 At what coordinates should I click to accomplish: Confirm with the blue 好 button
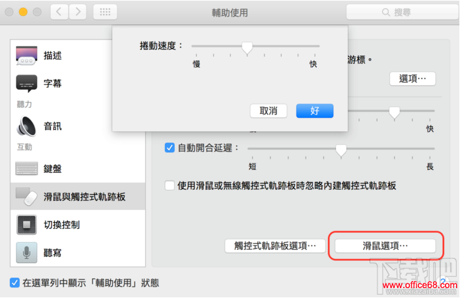315,111
